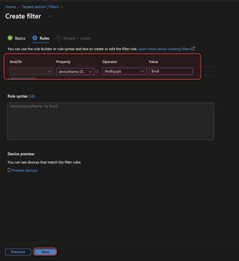Click the Next button
Viewport: 239px width, 261px height.
45,252
